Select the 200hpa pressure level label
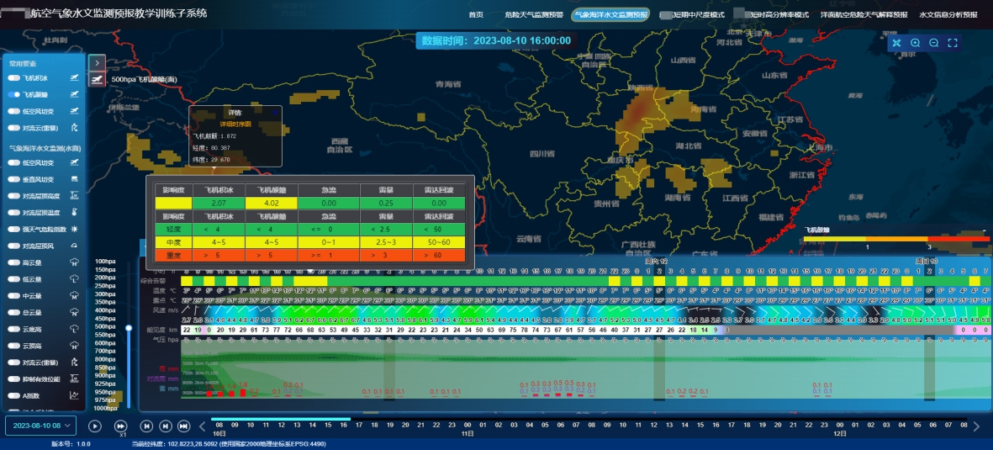Image resolution: width=993 pixels, height=450 pixels. (x=104, y=277)
